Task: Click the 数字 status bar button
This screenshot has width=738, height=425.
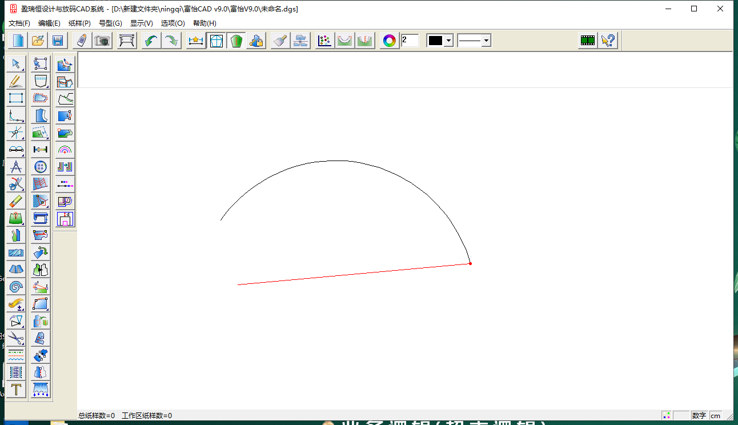Action: (x=699, y=416)
